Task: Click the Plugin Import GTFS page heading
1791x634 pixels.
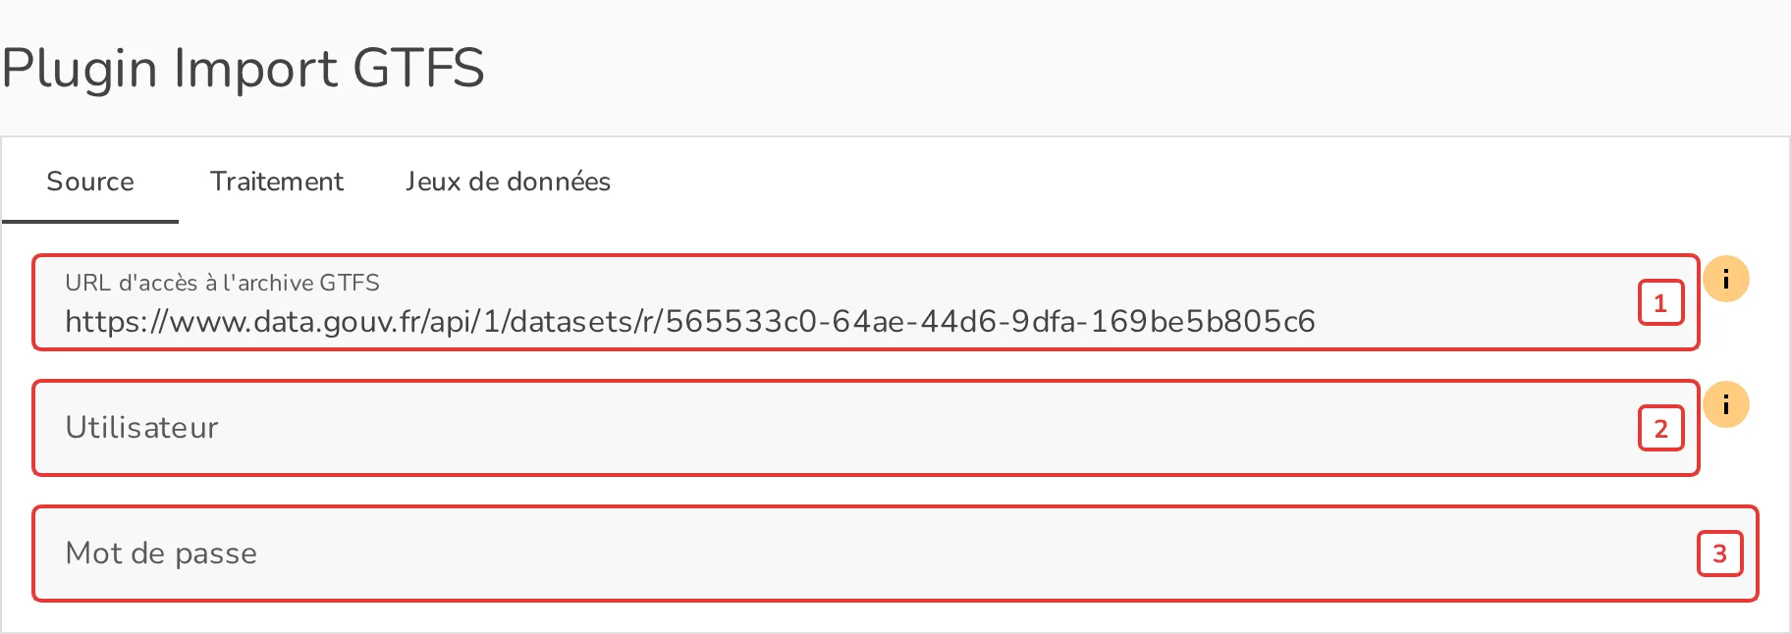Action: click(x=243, y=68)
